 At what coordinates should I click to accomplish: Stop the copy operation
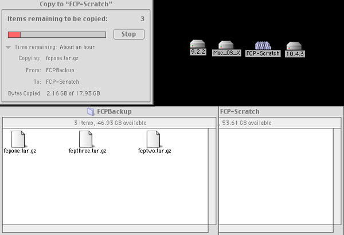pyautogui.click(x=129, y=34)
